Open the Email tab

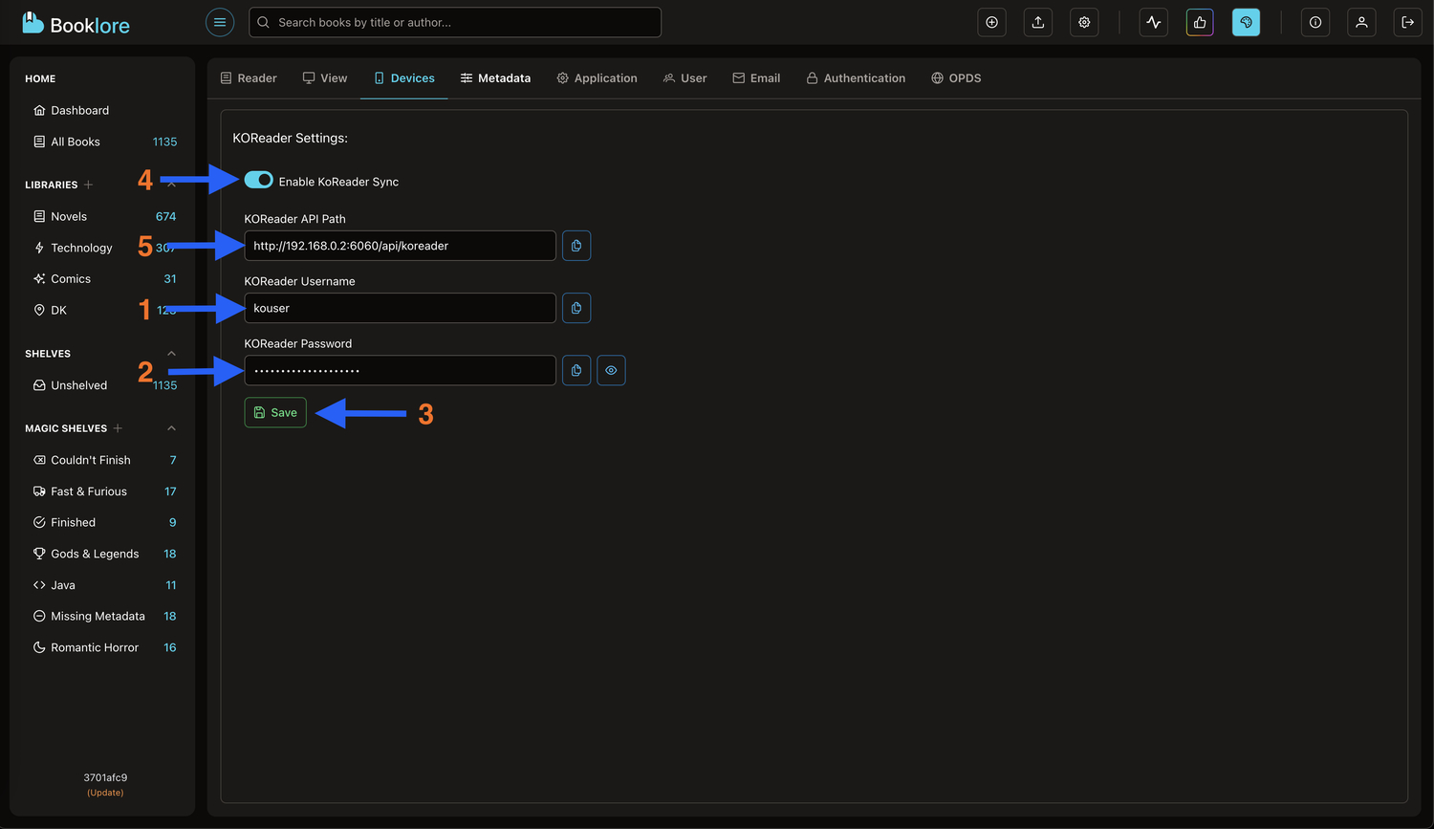756,78
